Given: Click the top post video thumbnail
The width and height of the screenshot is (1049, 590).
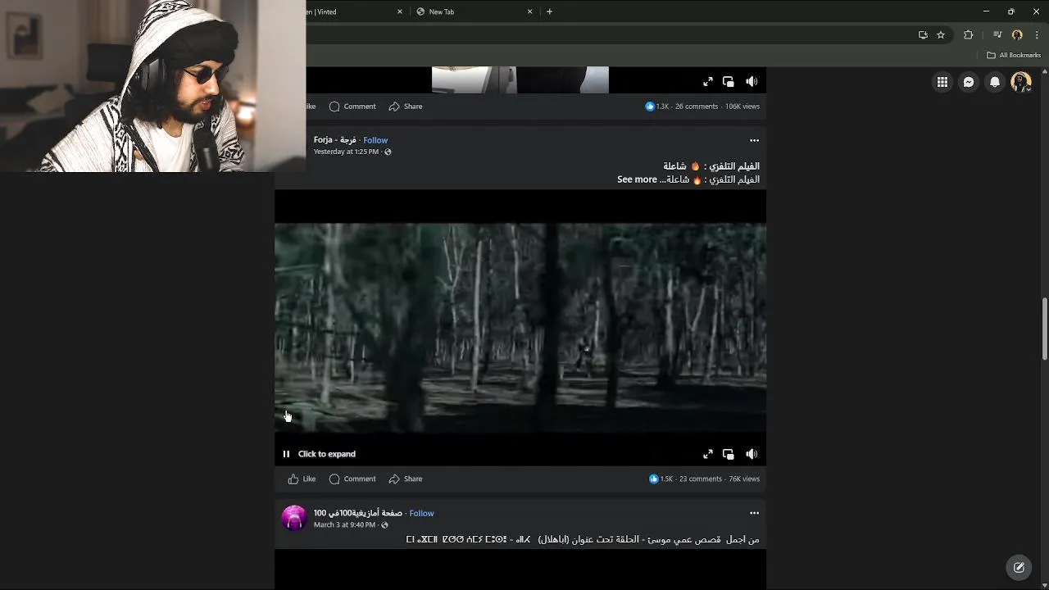Looking at the screenshot, I should coord(520,80).
